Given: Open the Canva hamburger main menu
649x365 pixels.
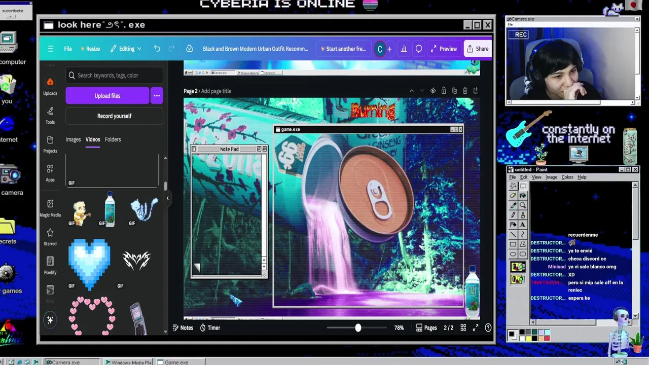Looking at the screenshot, I should coord(50,49).
